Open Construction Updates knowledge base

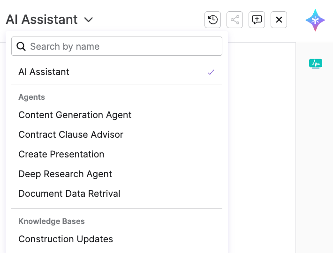66,239
